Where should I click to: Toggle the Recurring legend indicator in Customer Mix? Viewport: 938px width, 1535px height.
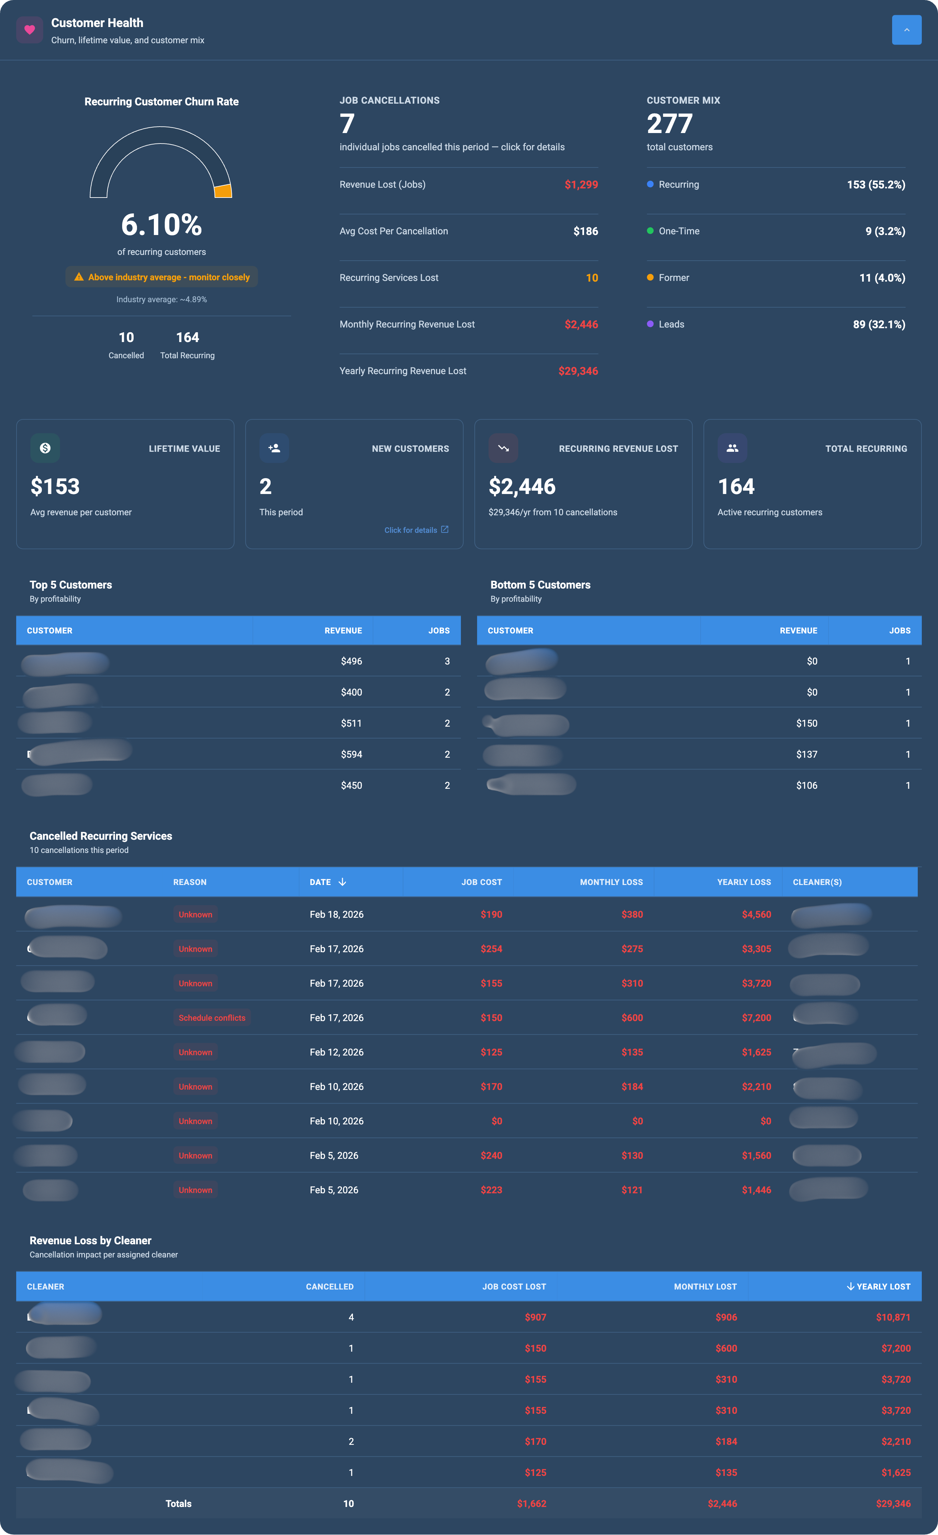coord(650,184)
